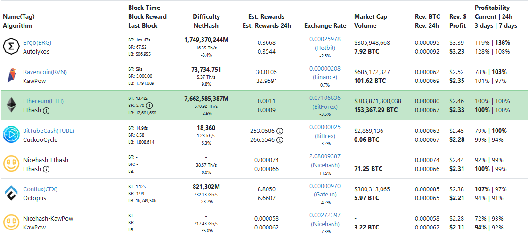This screenshot has width=528, height=237.
Task: Click the BitTubeCash play-button logo
Action: coord(10,135)
